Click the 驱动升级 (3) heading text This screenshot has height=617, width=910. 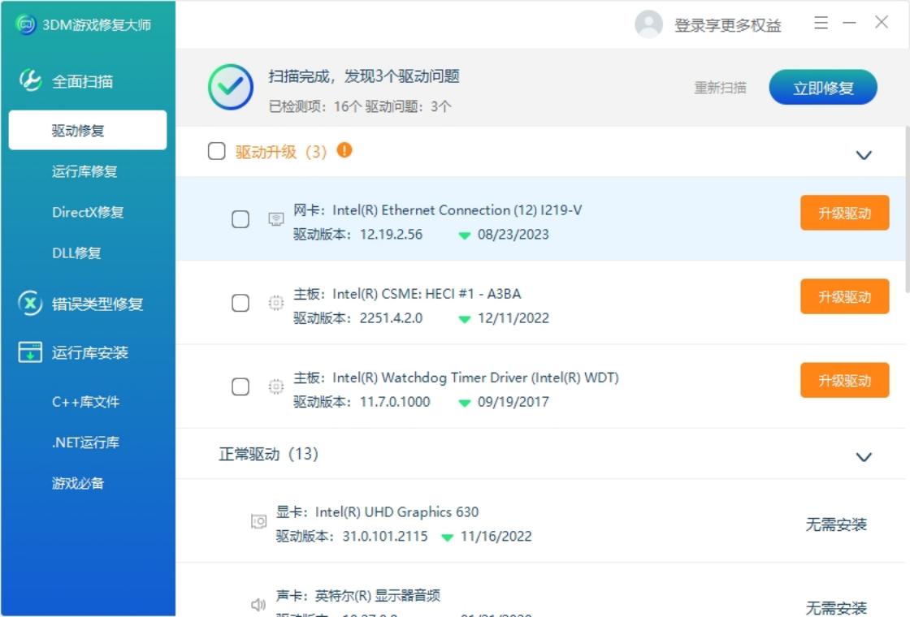(281, 152)
